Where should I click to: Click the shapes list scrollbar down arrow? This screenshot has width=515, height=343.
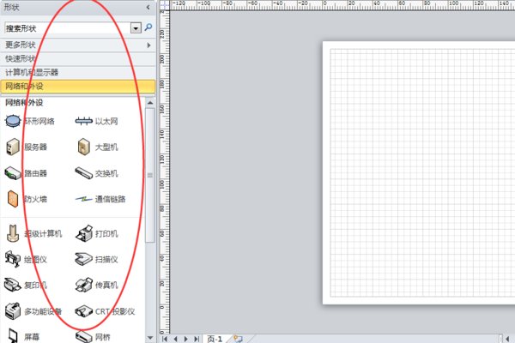pyautogui.click(x=150, y=338)
